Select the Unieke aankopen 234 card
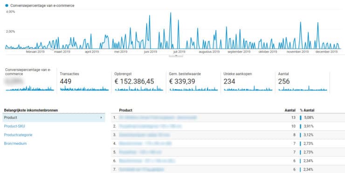The width and height of the screenshot is (345, 173). point(248,82)
